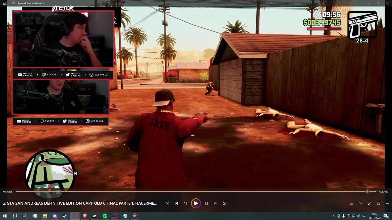
Task: Show hidden system tray icons
Action: pyautogui.click(x=334, y=216)
